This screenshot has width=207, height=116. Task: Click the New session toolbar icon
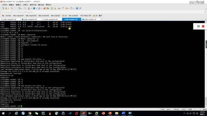click(x=3, y=8)
